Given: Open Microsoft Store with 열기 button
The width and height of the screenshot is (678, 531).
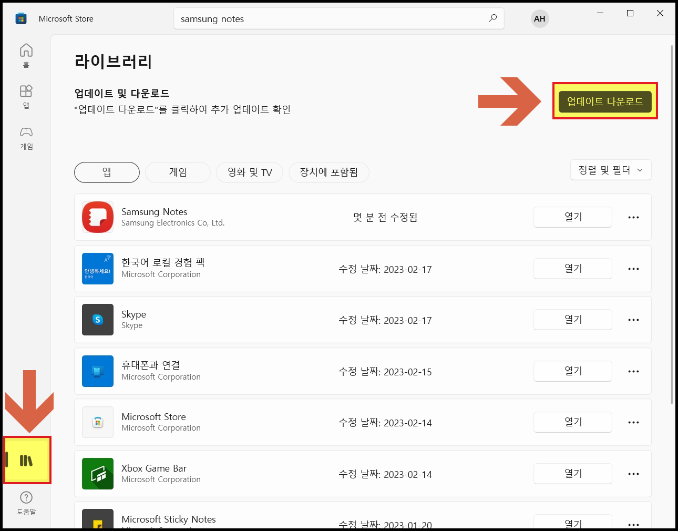Looking at the screenshot, I should [573, 422].
